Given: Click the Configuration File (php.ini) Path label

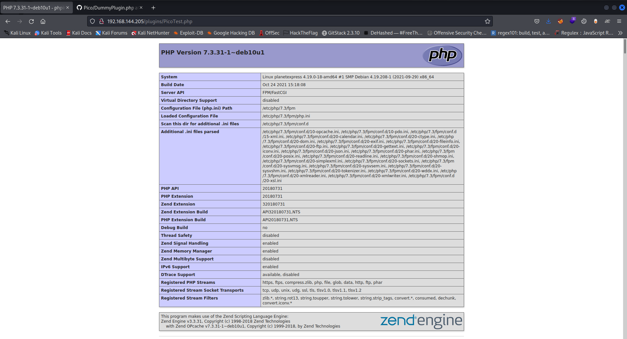Looking at the screenshot, I should 197,108.
